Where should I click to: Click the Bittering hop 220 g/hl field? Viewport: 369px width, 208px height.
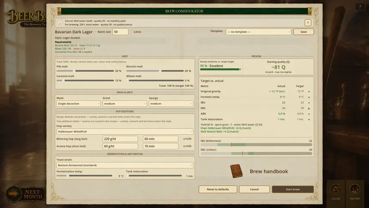pyautogui.click(x=120, y=139)
